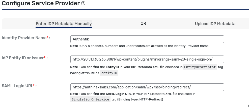
Task: Click bold EntityID word in the note
Action: [x=112, y=67]
